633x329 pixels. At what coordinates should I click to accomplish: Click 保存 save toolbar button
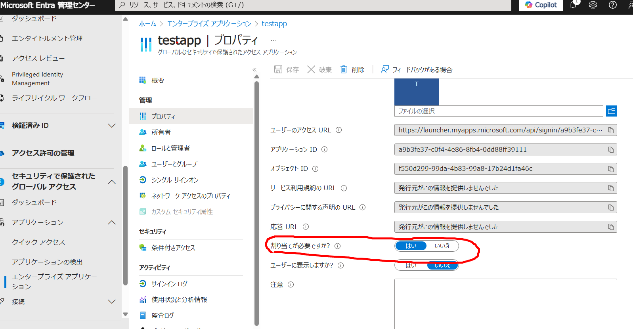pyautogui.click(x=287, y=70)
